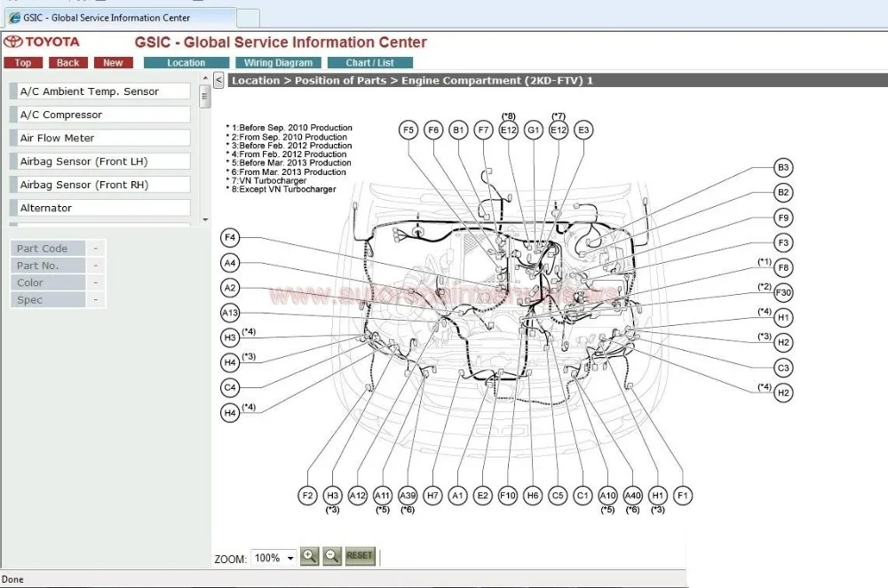Open the Chart / List tab
Screen dimensions: 888x588
[369, 63]
